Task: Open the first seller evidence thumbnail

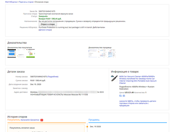Action: [x=93, y=53]
